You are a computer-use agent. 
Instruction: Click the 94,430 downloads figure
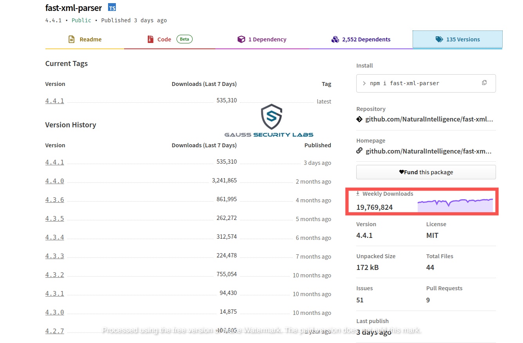tap(228, 293)
